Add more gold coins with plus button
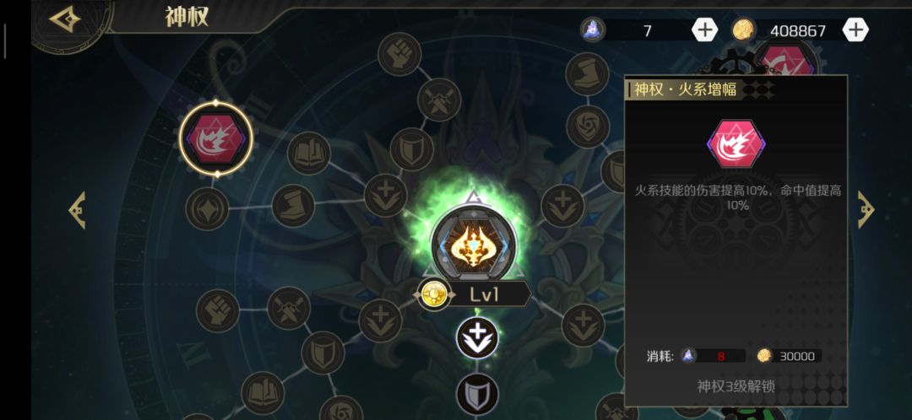This screenshot has height=420, width=912. (855, 30)
